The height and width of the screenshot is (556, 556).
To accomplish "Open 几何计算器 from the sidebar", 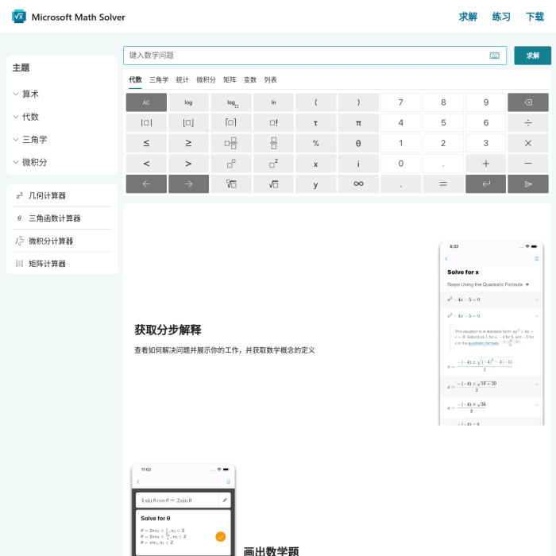I will pos(47,195).
